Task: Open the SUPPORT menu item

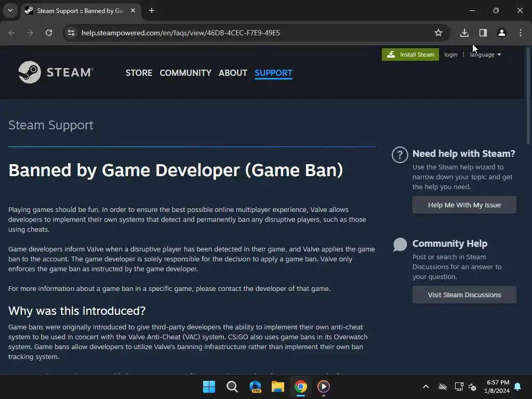Action: [273, 73]
